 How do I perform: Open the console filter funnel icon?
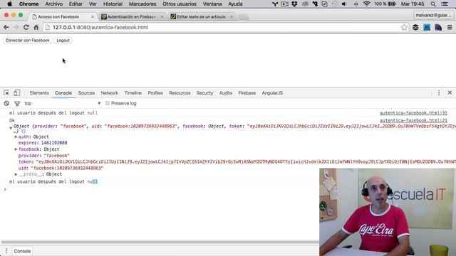point(17,103)
